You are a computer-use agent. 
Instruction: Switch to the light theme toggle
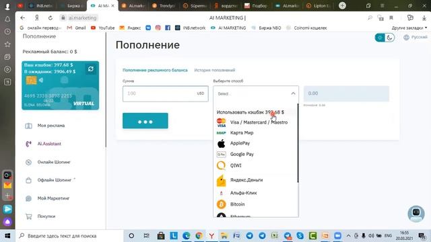click(380, 38)
